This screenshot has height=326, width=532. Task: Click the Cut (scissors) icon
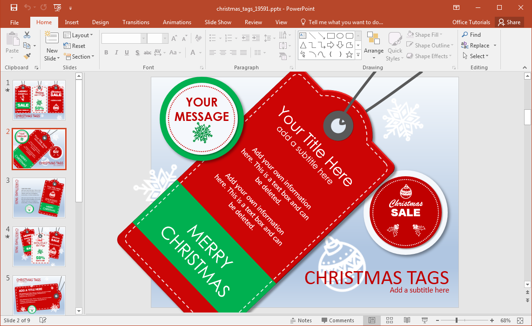pyautogui.click(x=27, y=35)
